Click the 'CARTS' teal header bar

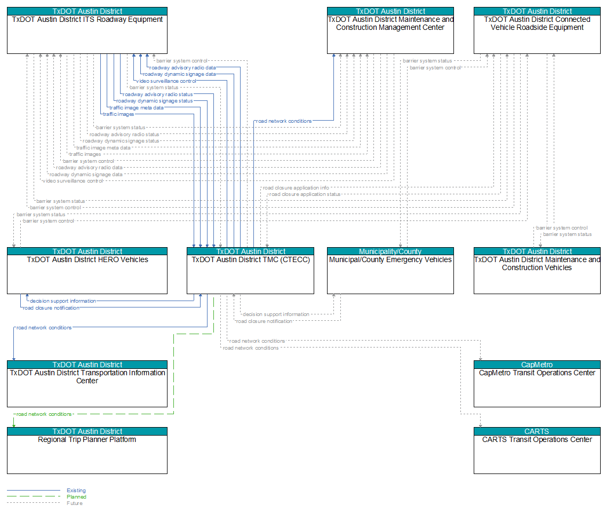pos(537,431)
